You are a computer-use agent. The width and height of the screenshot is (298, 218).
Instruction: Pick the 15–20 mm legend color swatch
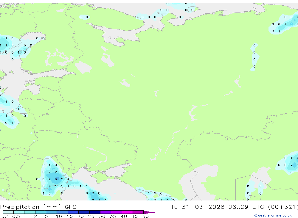pos(73,212)
